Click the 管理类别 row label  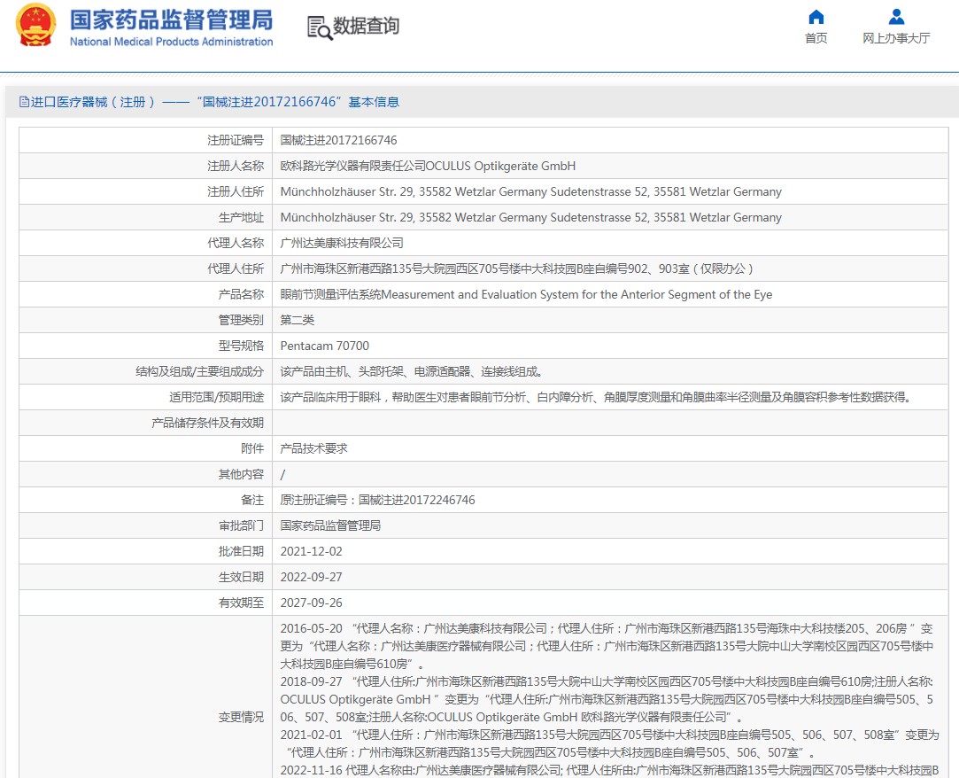[241, 320]
